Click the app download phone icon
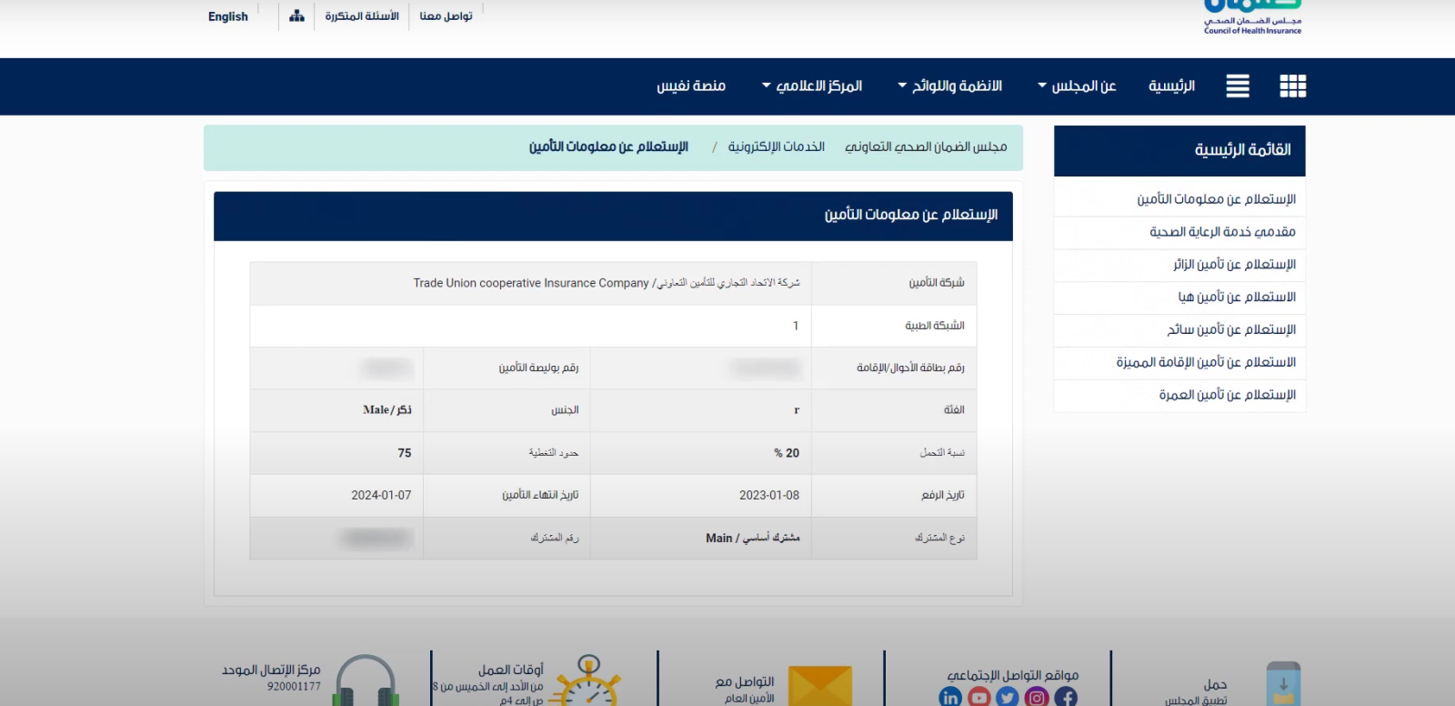Viewport: 1455px width, 706px height. [x=1283, y=684]
